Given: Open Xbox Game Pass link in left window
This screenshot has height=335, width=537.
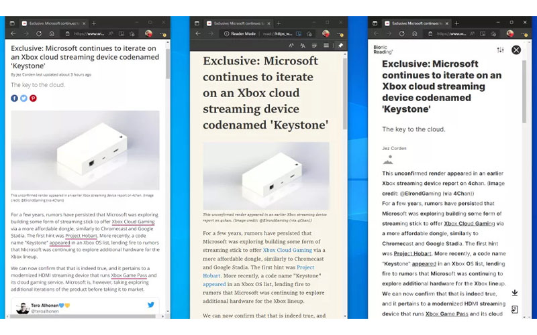Looking at the screenshot, I should point(129,275).
